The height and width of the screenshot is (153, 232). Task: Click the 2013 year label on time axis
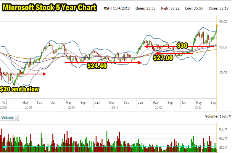(198, 108)
